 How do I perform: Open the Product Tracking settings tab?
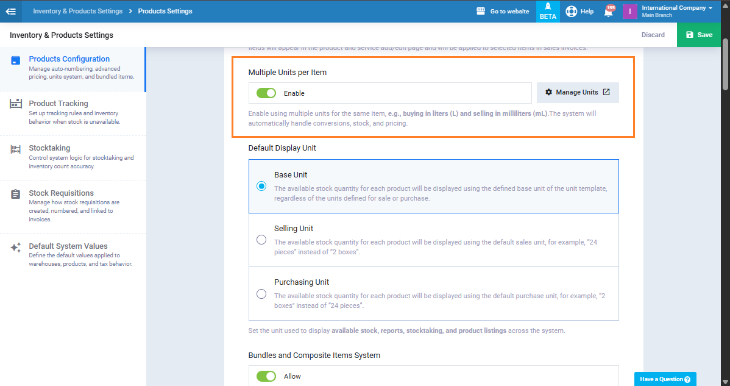58,104
